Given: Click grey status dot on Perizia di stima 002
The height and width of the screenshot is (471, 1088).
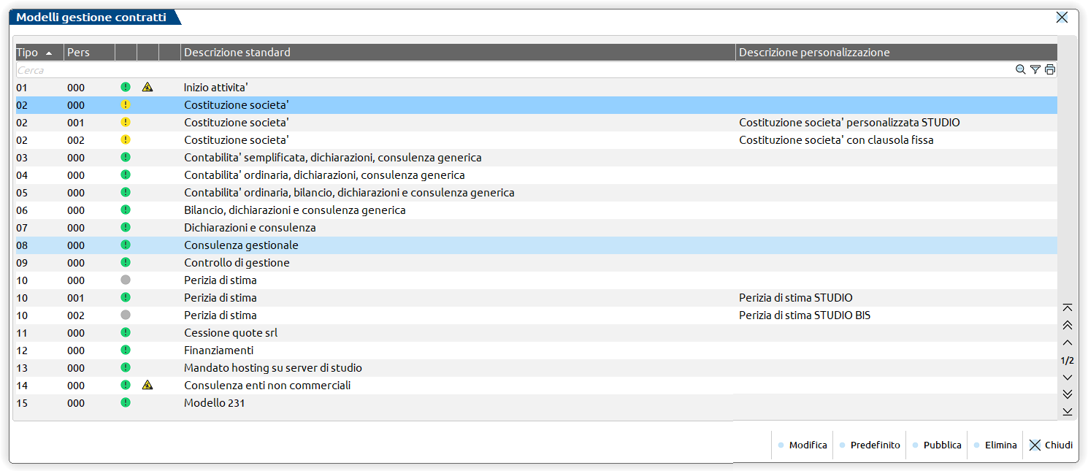Looking at the screenshot, I should 126,315.
